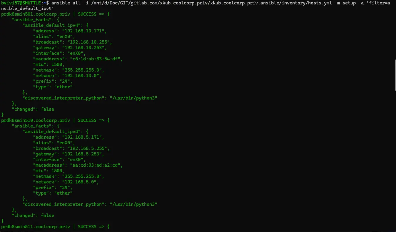Click the broadcast value 192.168.5.255
Viewport: 396px width, 232px height.
tap(87, 148)
